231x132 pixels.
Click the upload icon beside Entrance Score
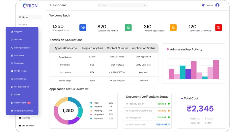point(169,124)
